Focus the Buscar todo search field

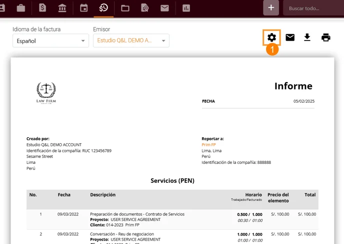click(313, 9)
